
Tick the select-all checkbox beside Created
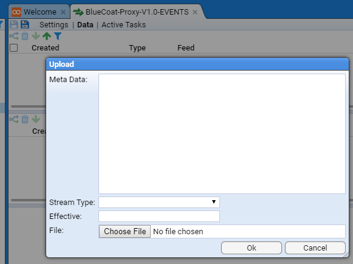click(14, 48)
